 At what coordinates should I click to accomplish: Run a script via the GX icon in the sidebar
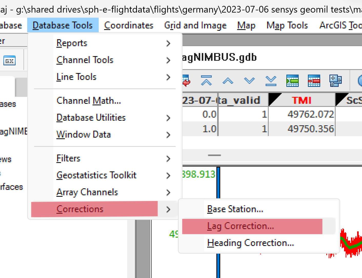(x=9, y=60)
